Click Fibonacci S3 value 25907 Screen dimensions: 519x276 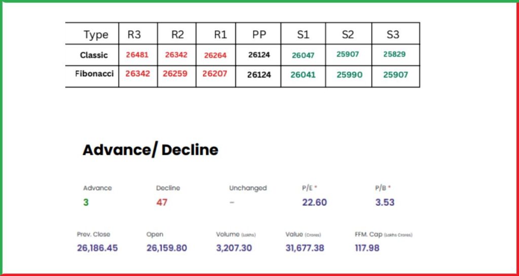395,75
